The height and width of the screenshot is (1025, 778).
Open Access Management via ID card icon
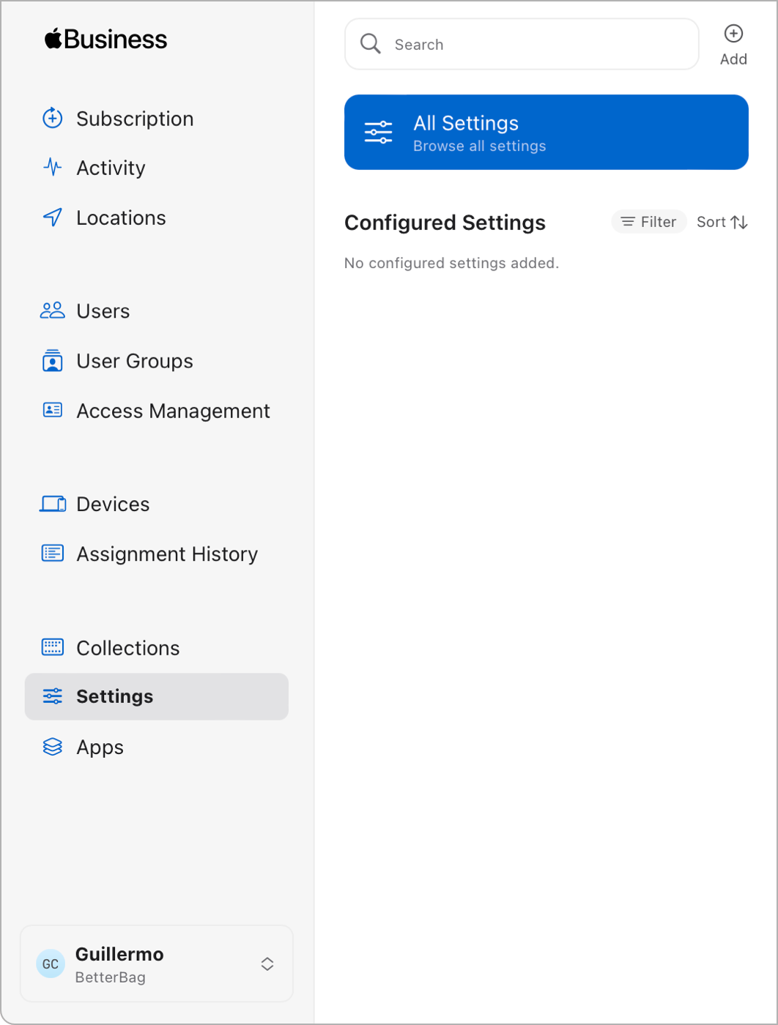[53, 410]
